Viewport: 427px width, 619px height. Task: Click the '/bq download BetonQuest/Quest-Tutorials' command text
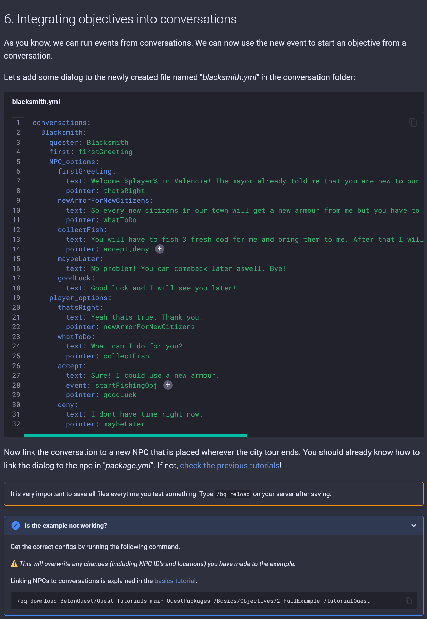(x=194, y=601)
